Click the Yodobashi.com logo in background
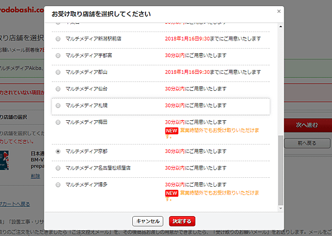332x236 pixels. [22, 10]
